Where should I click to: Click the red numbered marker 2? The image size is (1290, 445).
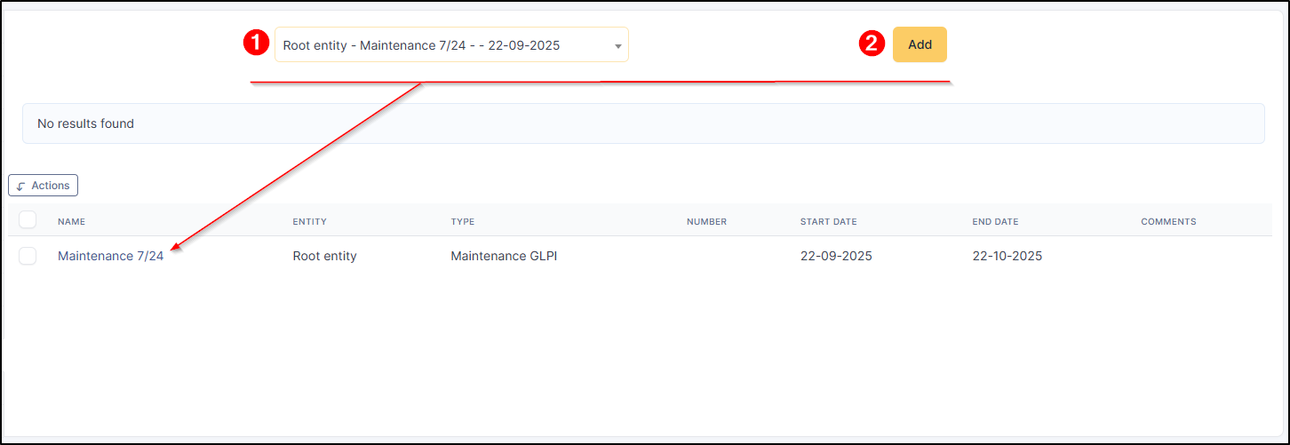[872, 44]
